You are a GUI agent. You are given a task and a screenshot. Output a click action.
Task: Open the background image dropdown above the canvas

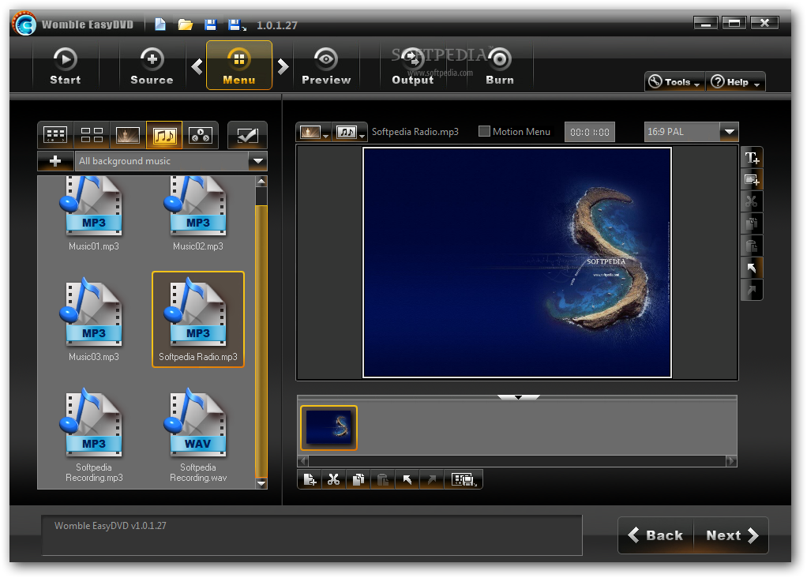(313, 133)
